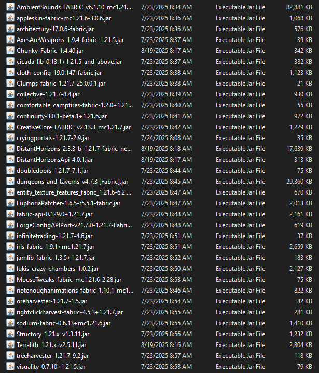Select the icon of MouseTweaks-fabric-mc1.21.6-2.28.jar

pos(10,280)
